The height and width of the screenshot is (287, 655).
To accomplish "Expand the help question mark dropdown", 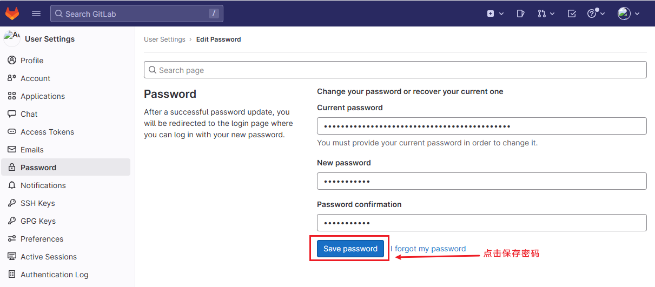I will coord(596,14).
